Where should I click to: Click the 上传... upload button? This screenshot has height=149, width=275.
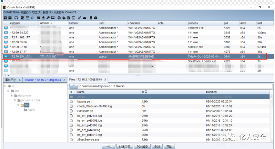(x=108, y=146)
